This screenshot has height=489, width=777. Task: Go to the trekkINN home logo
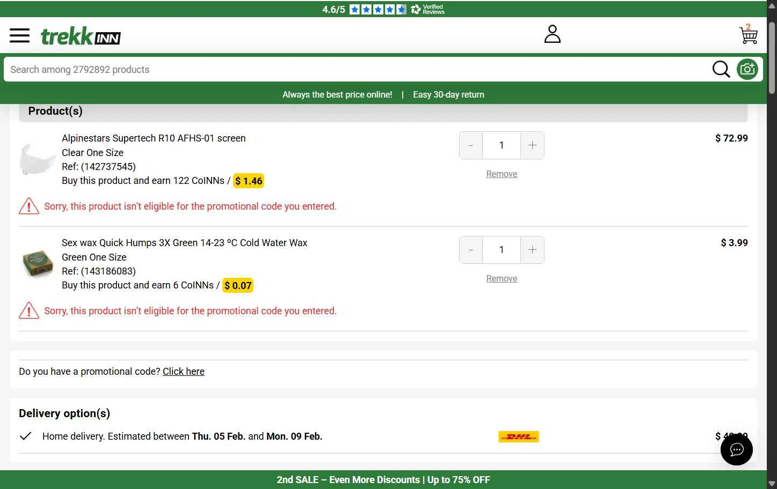point(81,36)
